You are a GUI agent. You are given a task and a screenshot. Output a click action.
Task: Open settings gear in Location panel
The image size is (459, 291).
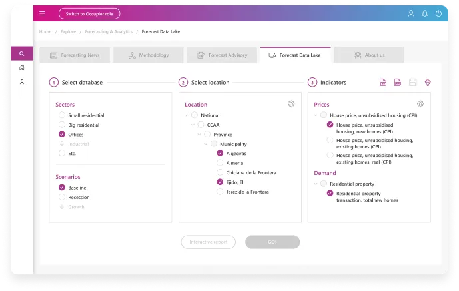tap(291, 104)
